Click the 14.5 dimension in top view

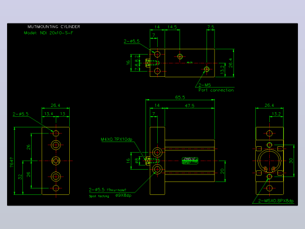coord(172,27)
